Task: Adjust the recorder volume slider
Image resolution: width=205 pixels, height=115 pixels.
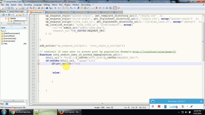Action: [173, 106]
